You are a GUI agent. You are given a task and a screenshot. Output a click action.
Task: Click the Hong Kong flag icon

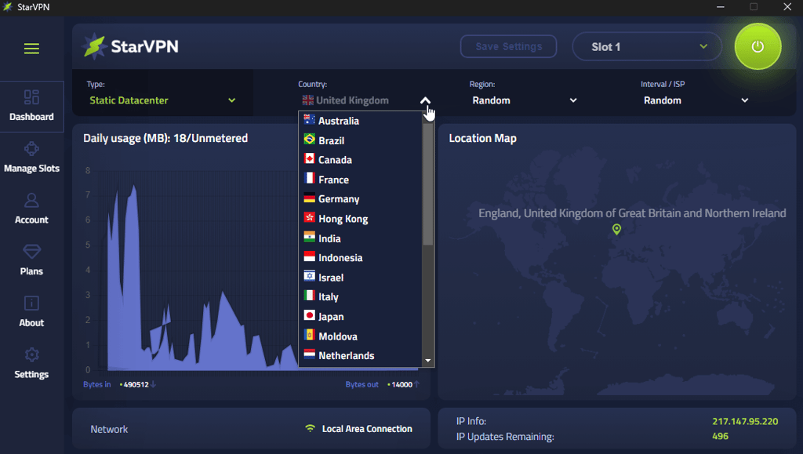[309, 217]
